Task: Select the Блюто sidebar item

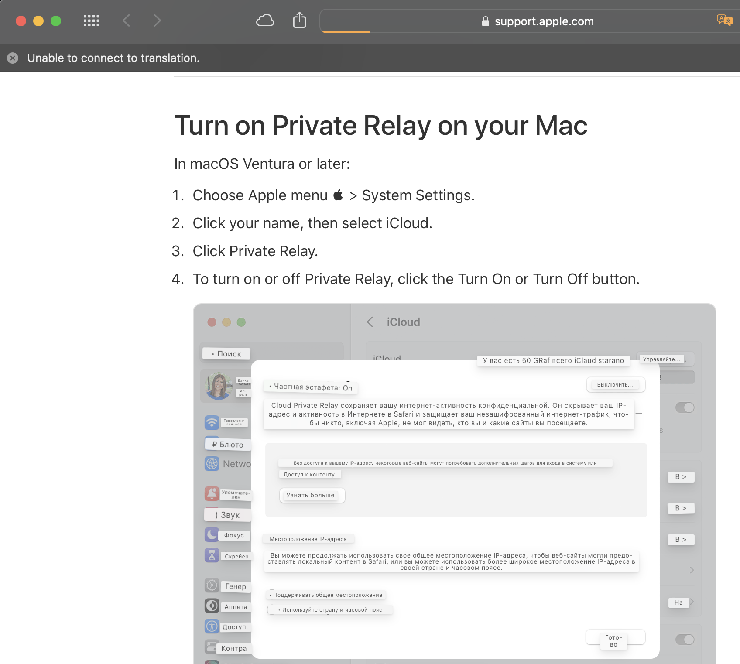Action: (228, 445)
